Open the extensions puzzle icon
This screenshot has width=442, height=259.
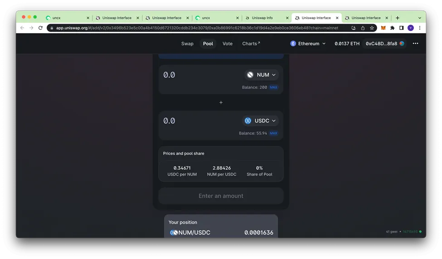tap(393, 28)
